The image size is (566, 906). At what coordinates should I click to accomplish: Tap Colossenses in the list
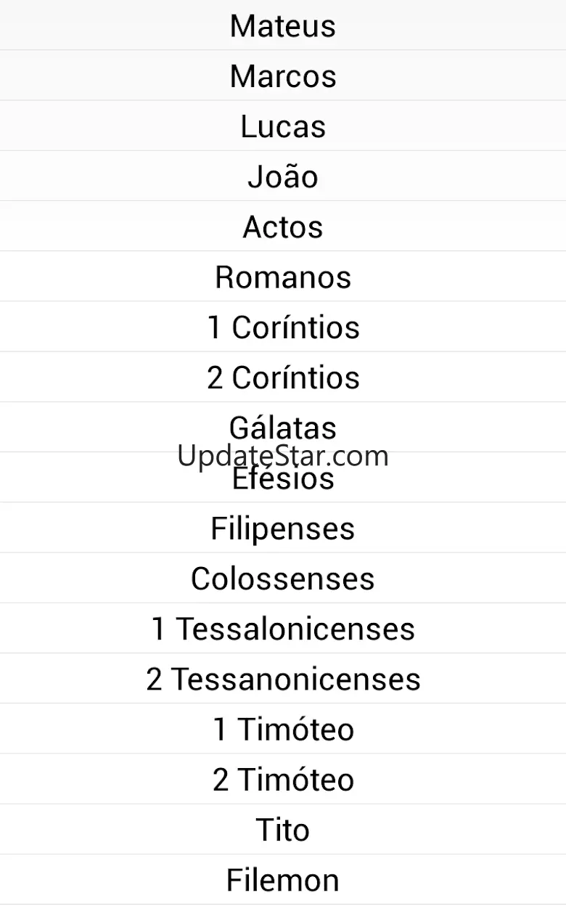(283, 578)
